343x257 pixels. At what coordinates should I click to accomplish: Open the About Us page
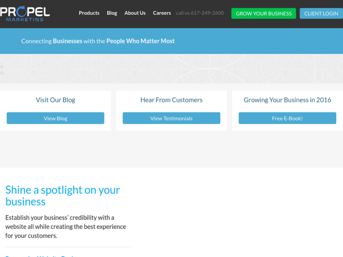[x=135, y=13]
